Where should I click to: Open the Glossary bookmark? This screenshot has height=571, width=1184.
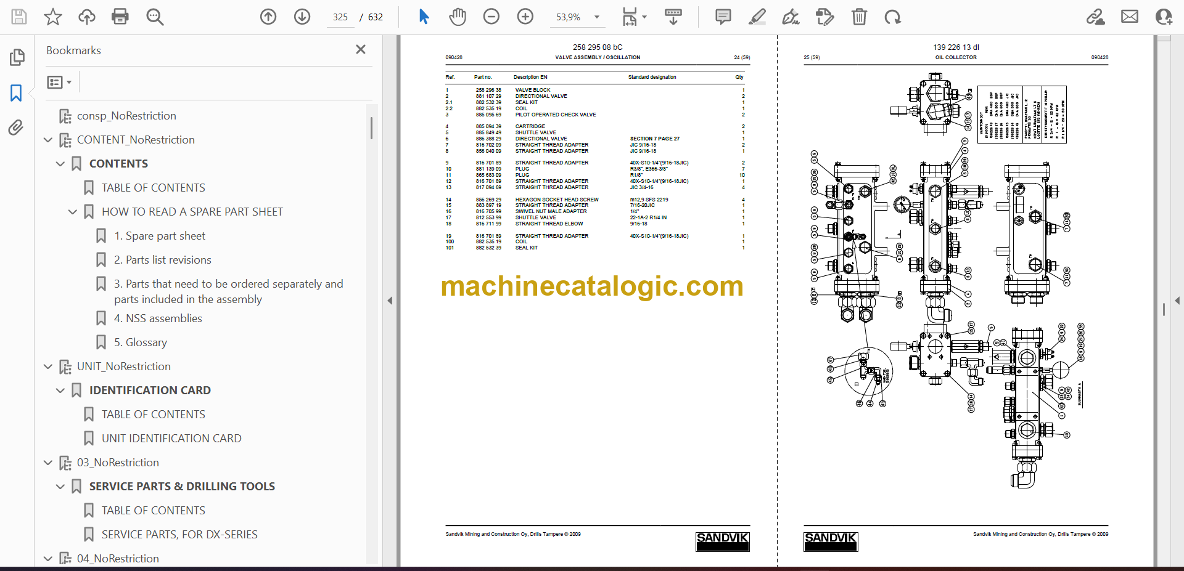click(146, 342)
